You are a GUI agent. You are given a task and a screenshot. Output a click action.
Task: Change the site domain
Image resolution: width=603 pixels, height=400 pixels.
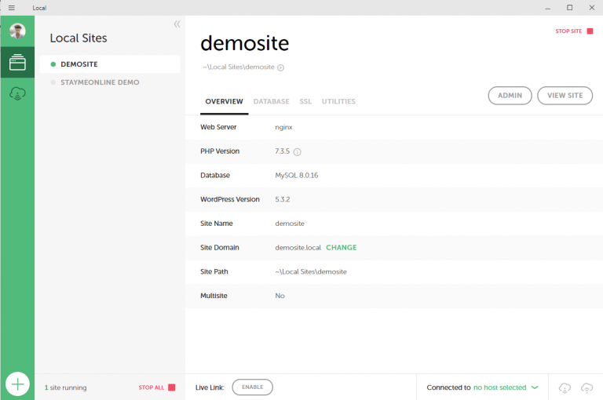[341, 248]
